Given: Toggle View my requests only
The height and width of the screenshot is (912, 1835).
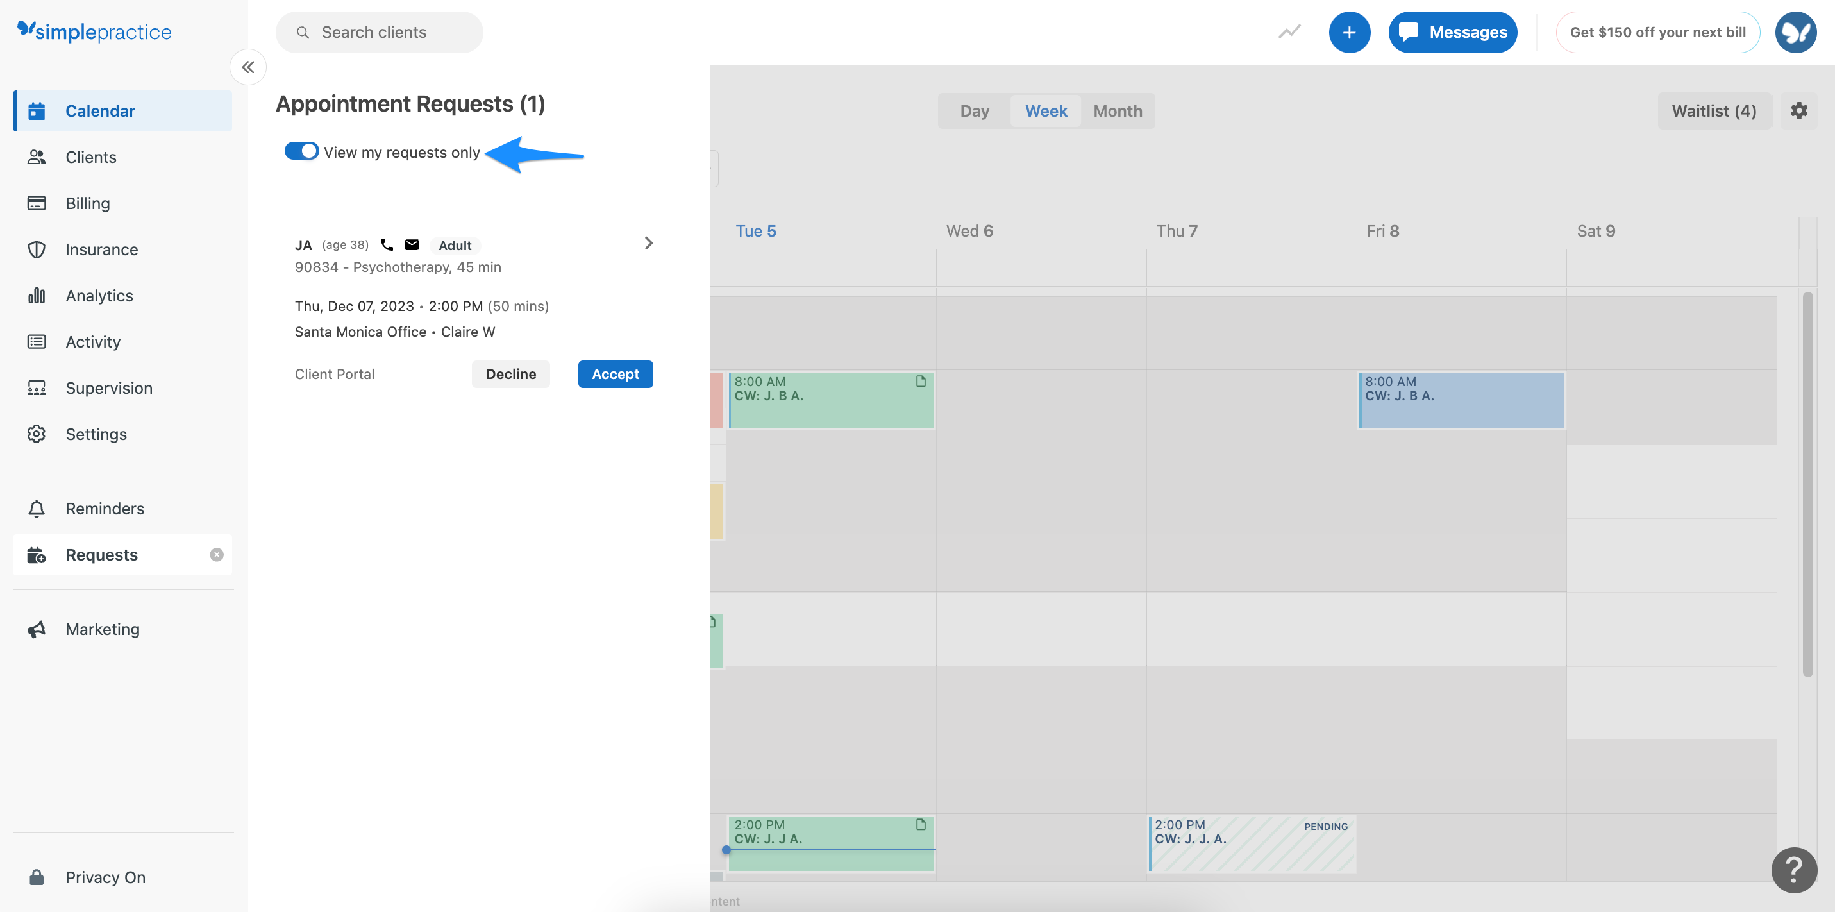Looking at the screenshot, I should click(x=301, y=151).
